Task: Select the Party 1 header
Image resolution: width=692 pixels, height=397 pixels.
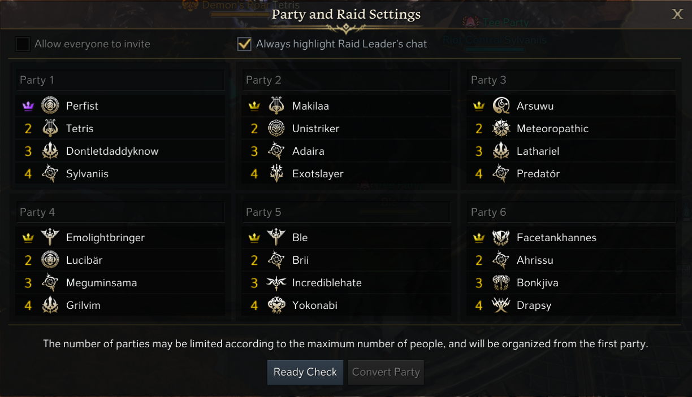Action: click(120, 80)
